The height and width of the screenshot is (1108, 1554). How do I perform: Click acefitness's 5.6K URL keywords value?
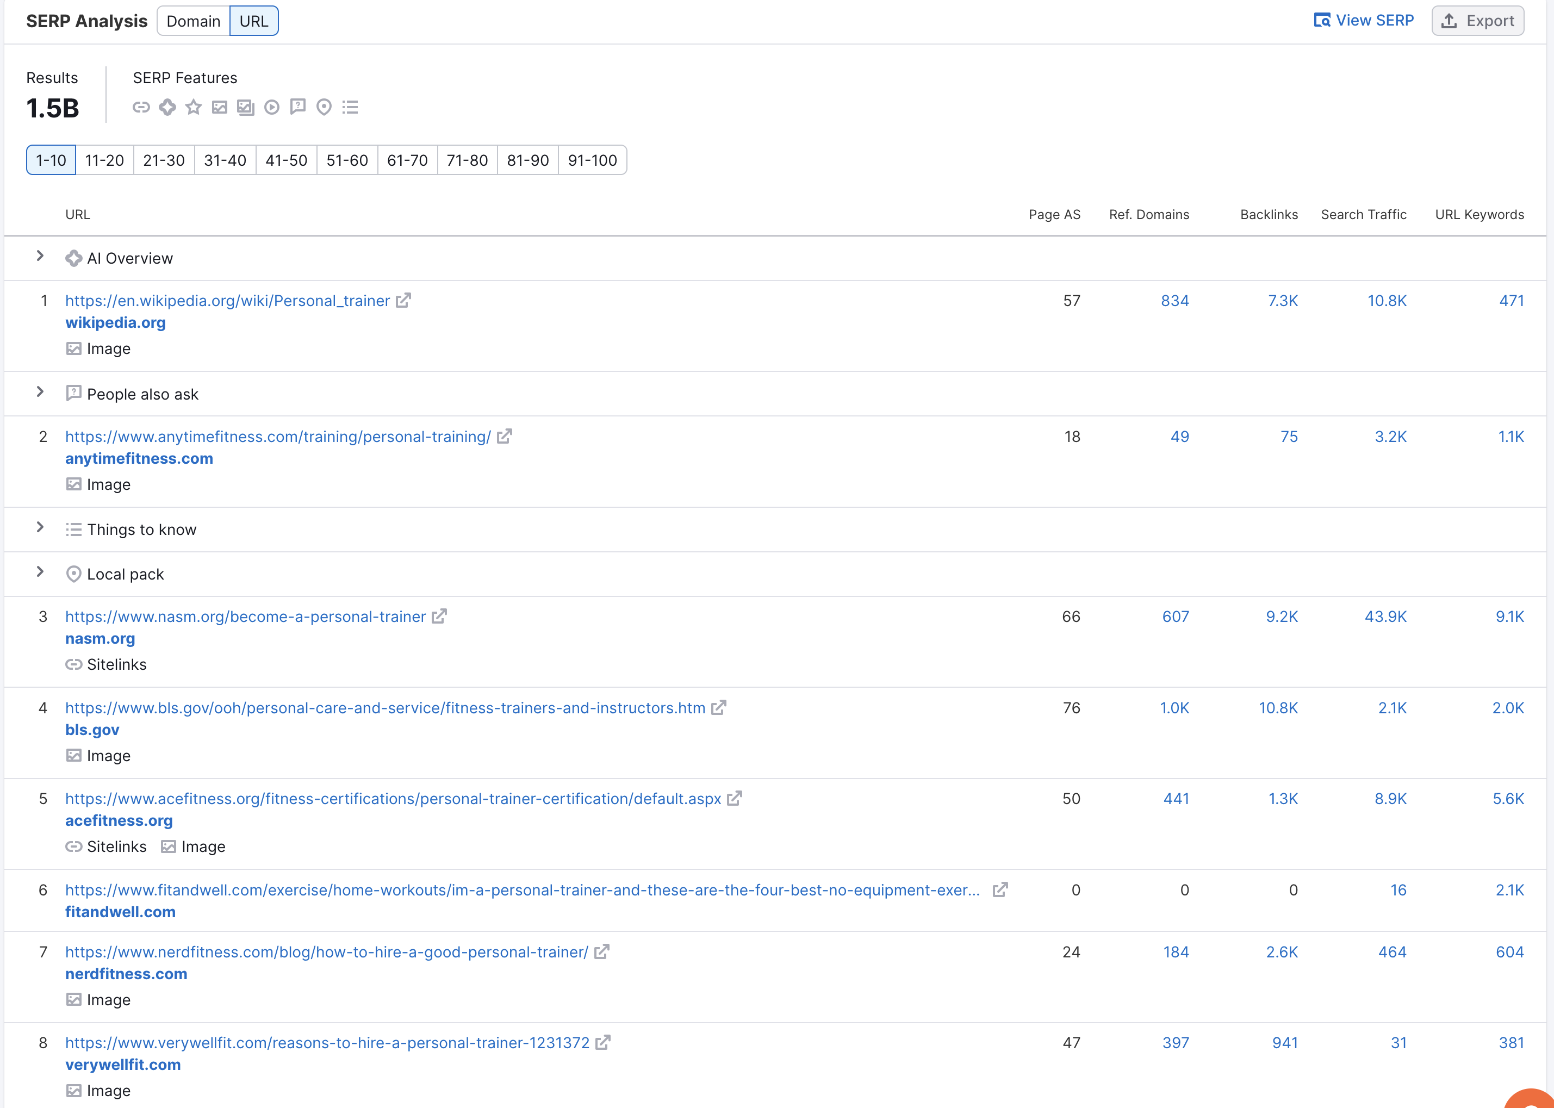pos(1508,799)
